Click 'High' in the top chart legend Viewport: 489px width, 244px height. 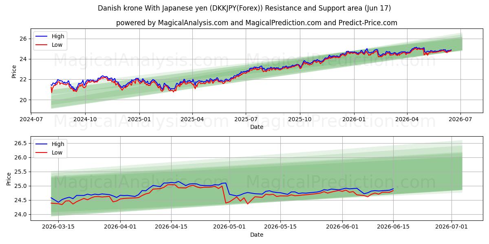[x=58, y=36]
